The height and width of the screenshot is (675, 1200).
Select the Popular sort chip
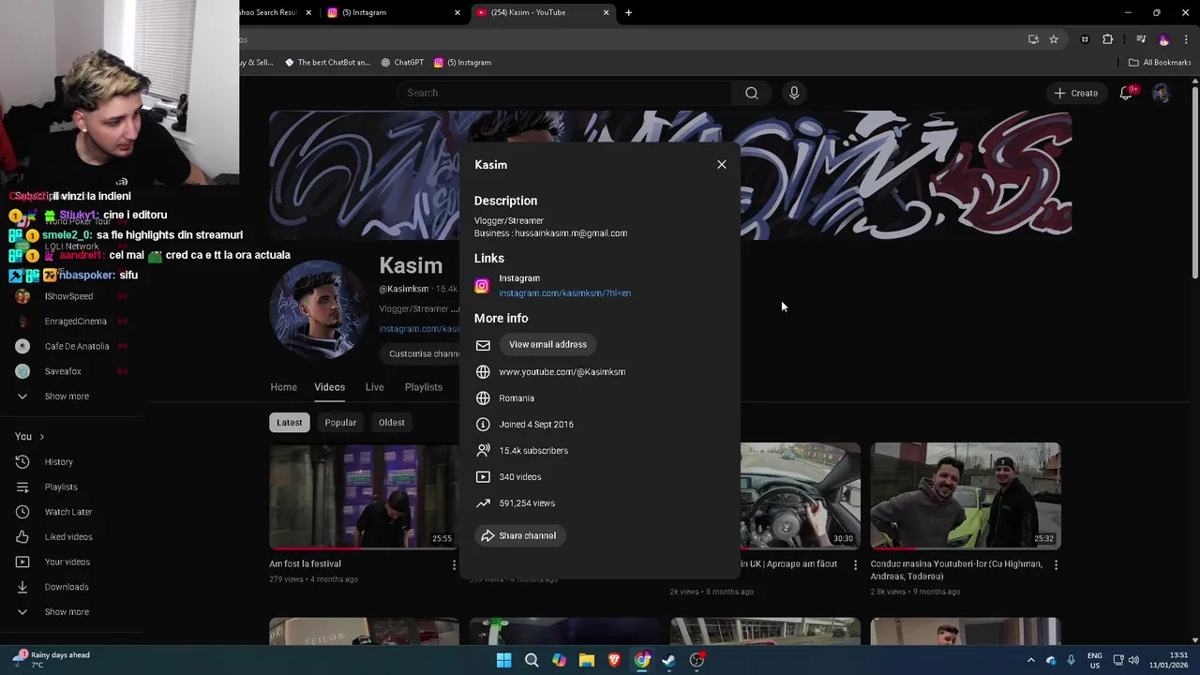[340, 423]
